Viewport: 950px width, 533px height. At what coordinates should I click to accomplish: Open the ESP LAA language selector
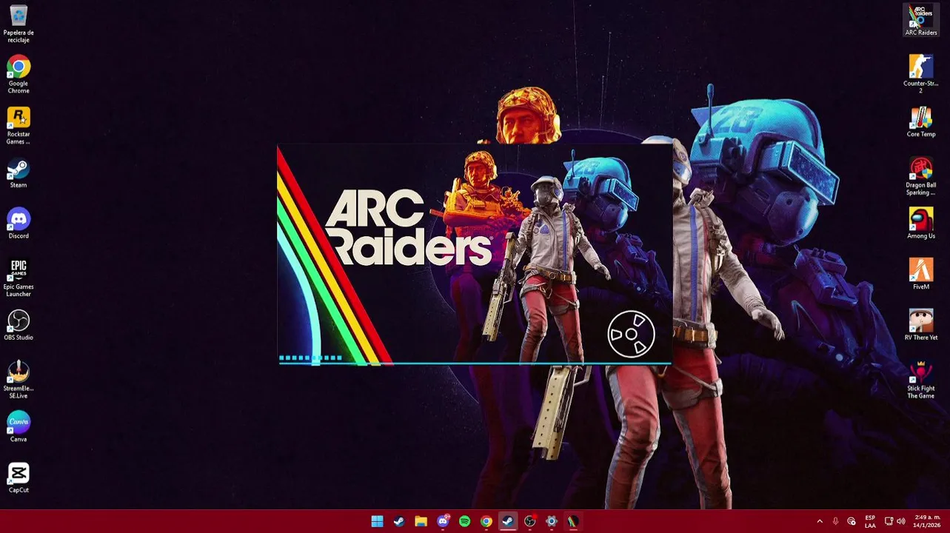[x=870, y=521]
